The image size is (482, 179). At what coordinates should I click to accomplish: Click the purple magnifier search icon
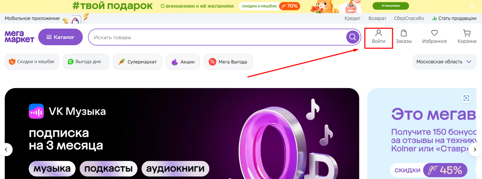click(352, 37)
